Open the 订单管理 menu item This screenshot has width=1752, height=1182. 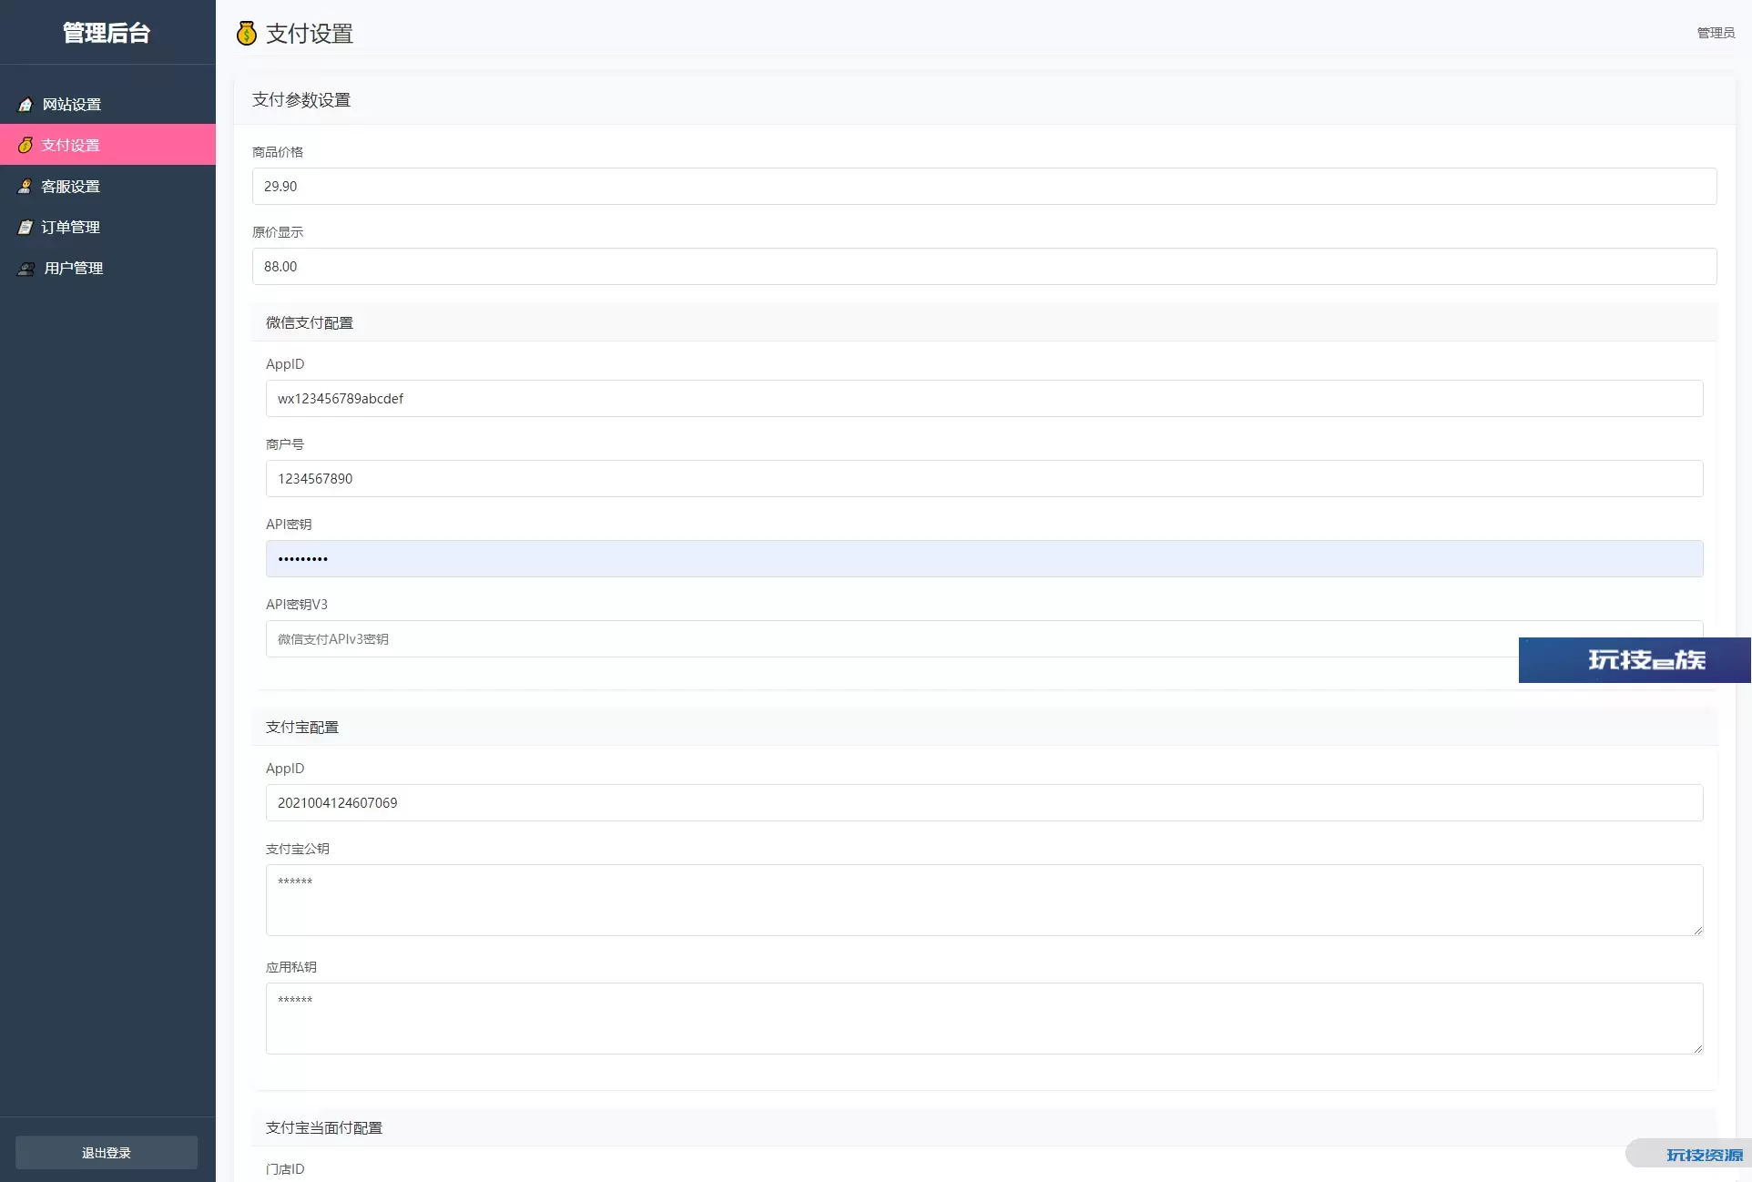tap(71, 228)
